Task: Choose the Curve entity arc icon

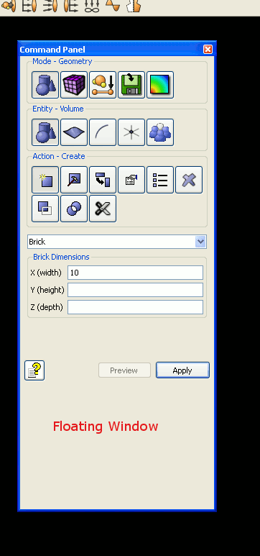Action: tap(103, 132)
